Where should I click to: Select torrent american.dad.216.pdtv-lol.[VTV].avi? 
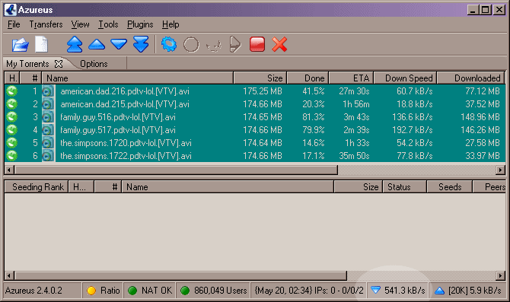125,91
